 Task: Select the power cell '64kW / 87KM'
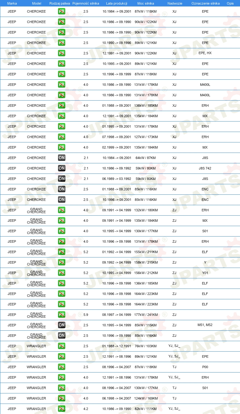click(x=146, y=158)
